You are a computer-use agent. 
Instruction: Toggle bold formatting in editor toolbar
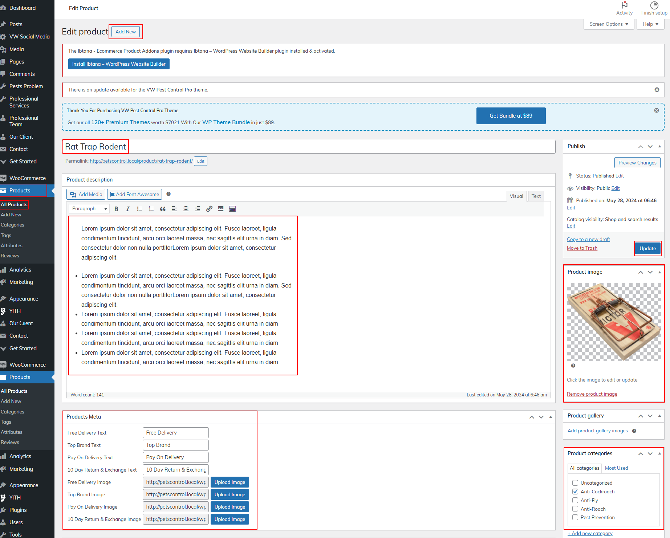pos(116,209)
